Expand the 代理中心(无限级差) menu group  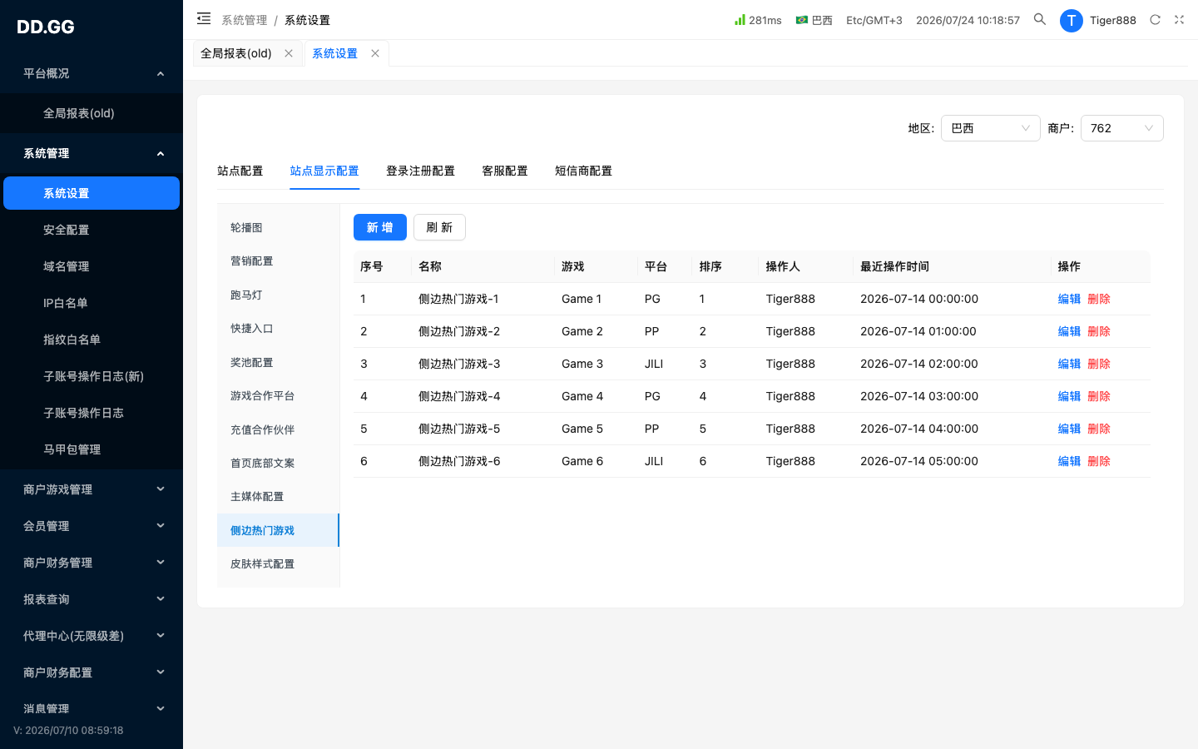click(92, 636)
